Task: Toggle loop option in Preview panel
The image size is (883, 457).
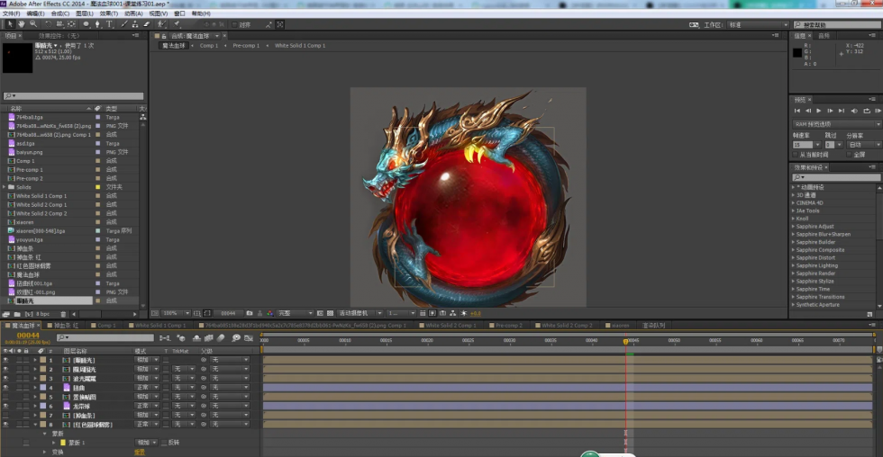Action: coord(867,111)
